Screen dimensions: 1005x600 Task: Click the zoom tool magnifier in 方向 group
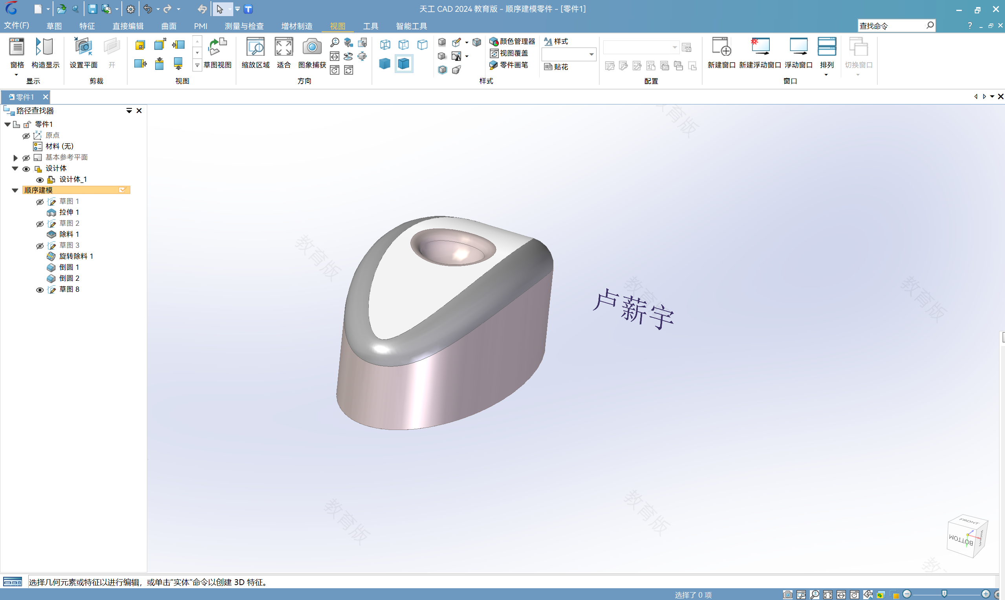tap(335, 42)
